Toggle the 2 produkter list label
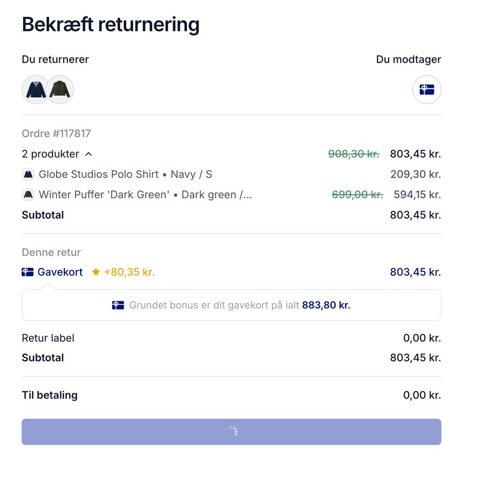Viewport: 503px width, 487px height. [50, 154]
